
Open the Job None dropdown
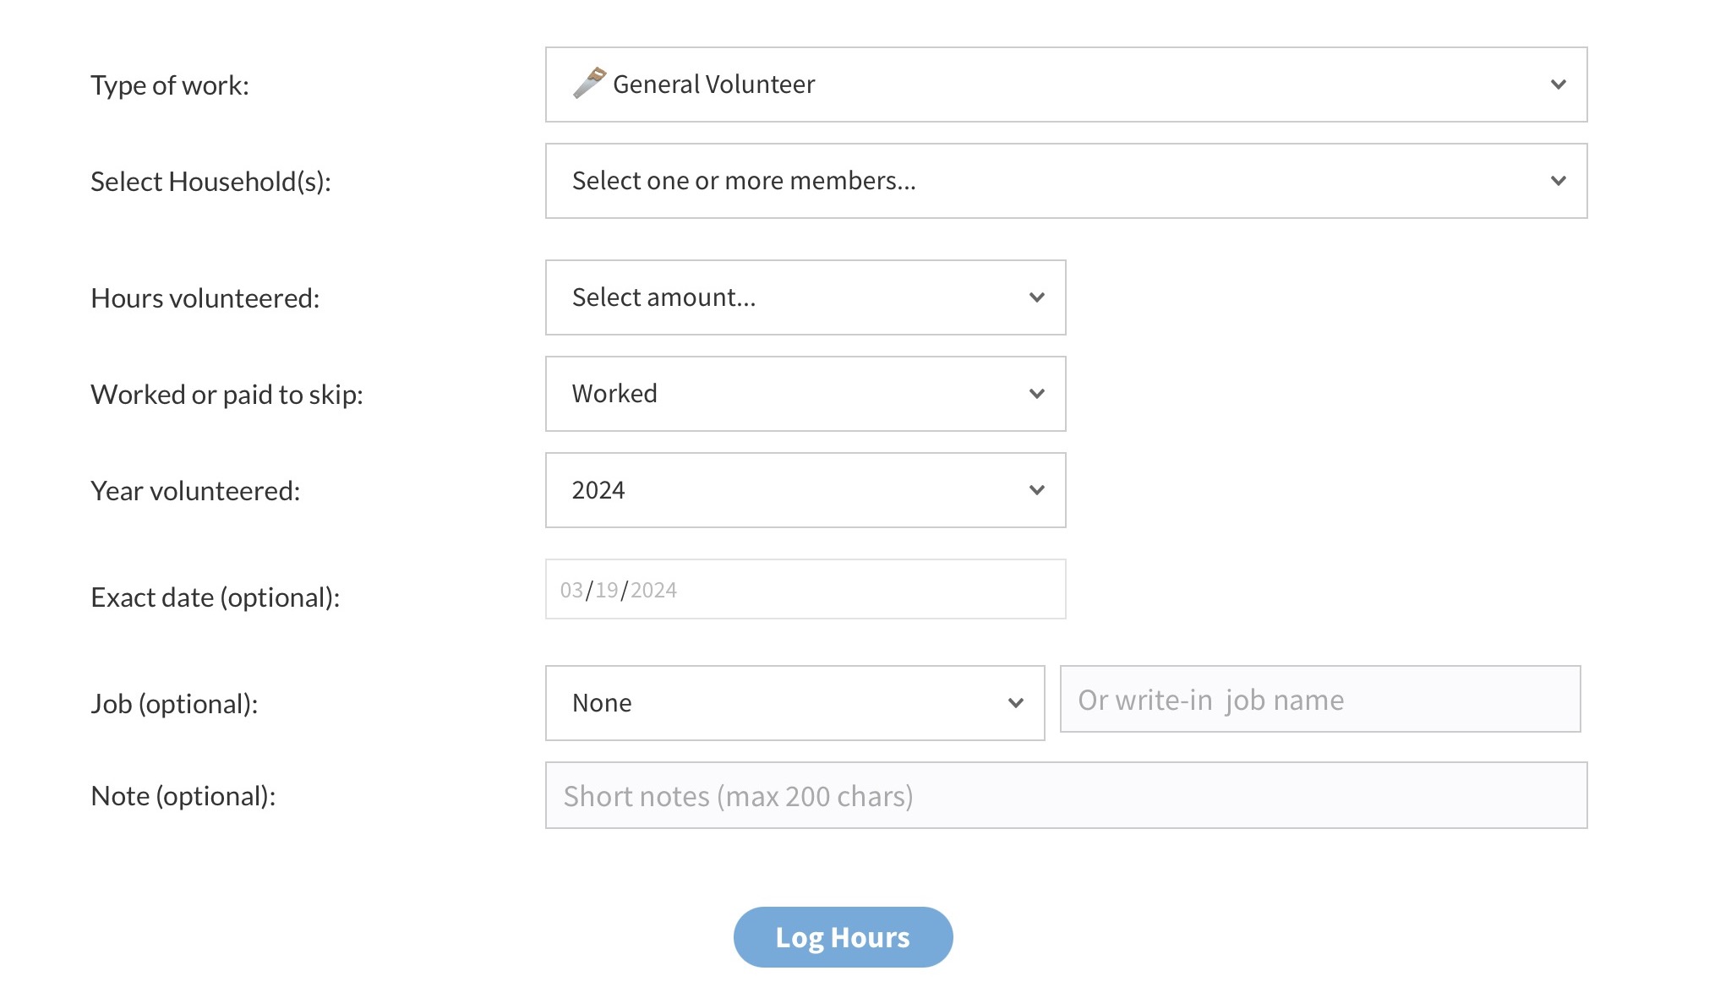click(795, 703)
